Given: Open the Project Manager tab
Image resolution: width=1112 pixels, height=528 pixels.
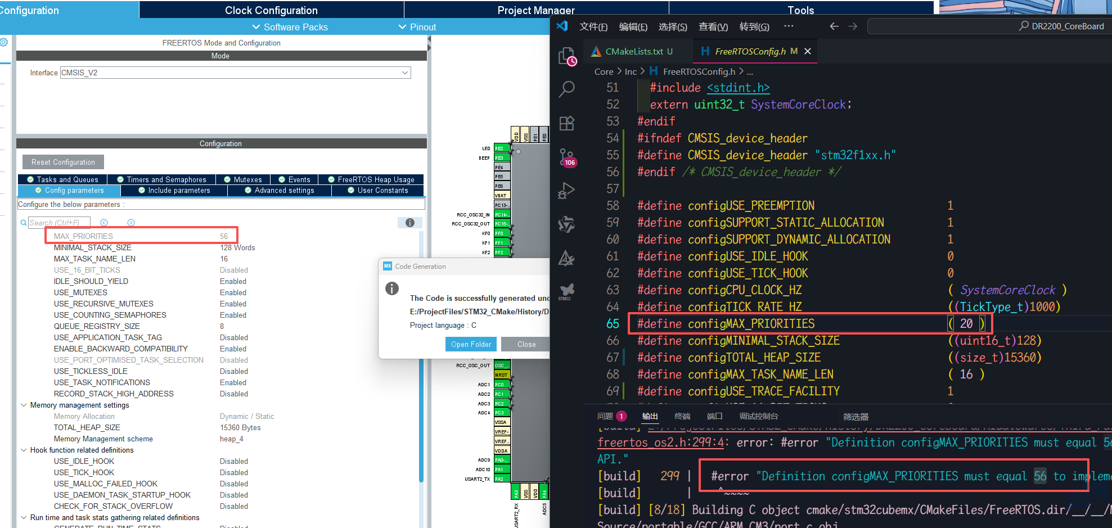Looking at the screenshot, I should tap(536, 10).
